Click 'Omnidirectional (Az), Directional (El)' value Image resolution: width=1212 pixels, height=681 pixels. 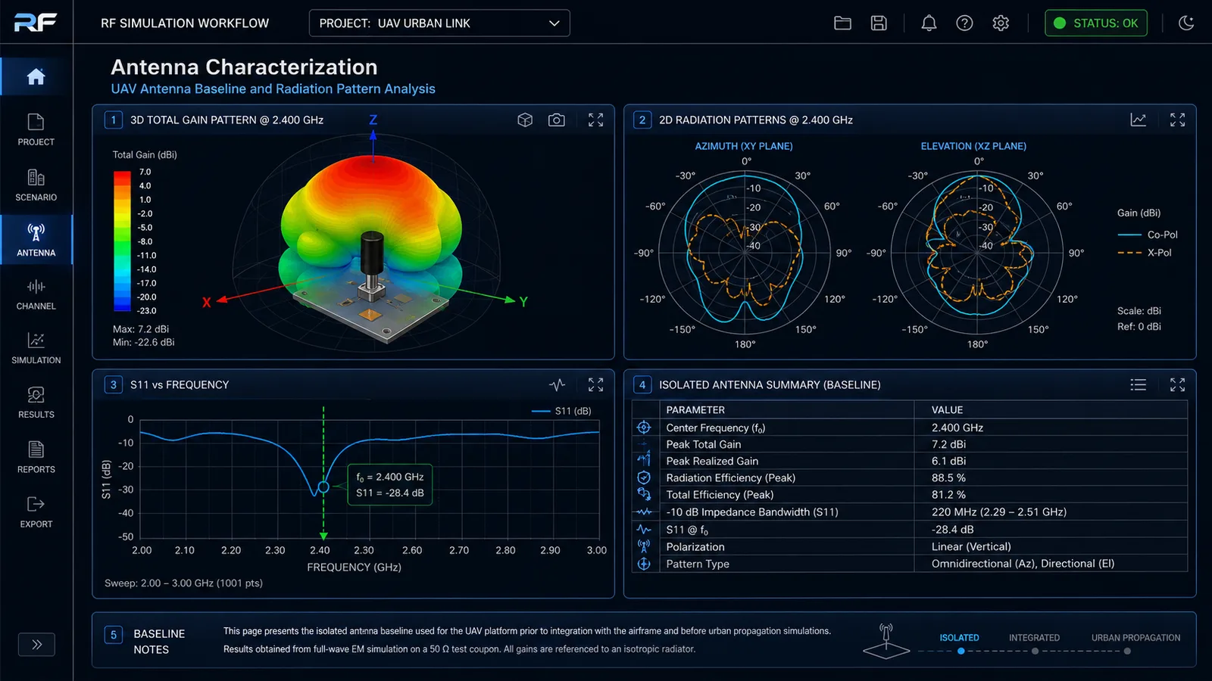[x=1023, y=564]
